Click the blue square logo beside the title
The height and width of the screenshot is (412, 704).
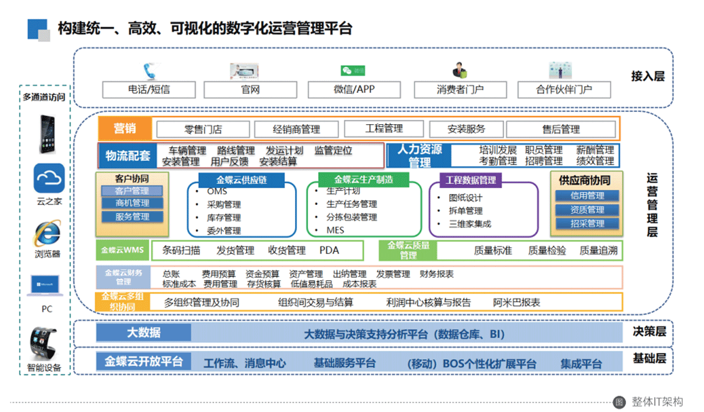39,30
